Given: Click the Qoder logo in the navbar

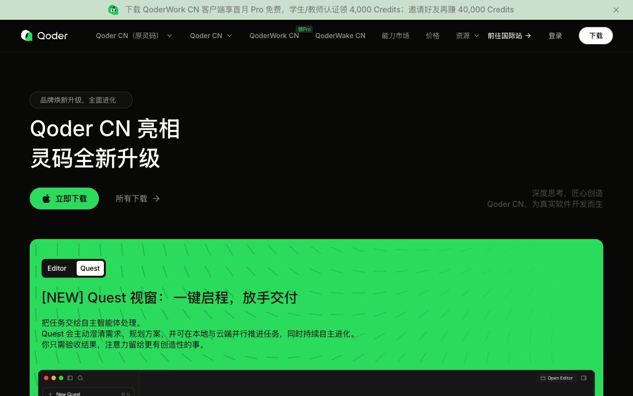Looking at the screenshot, I should point(45,36).
